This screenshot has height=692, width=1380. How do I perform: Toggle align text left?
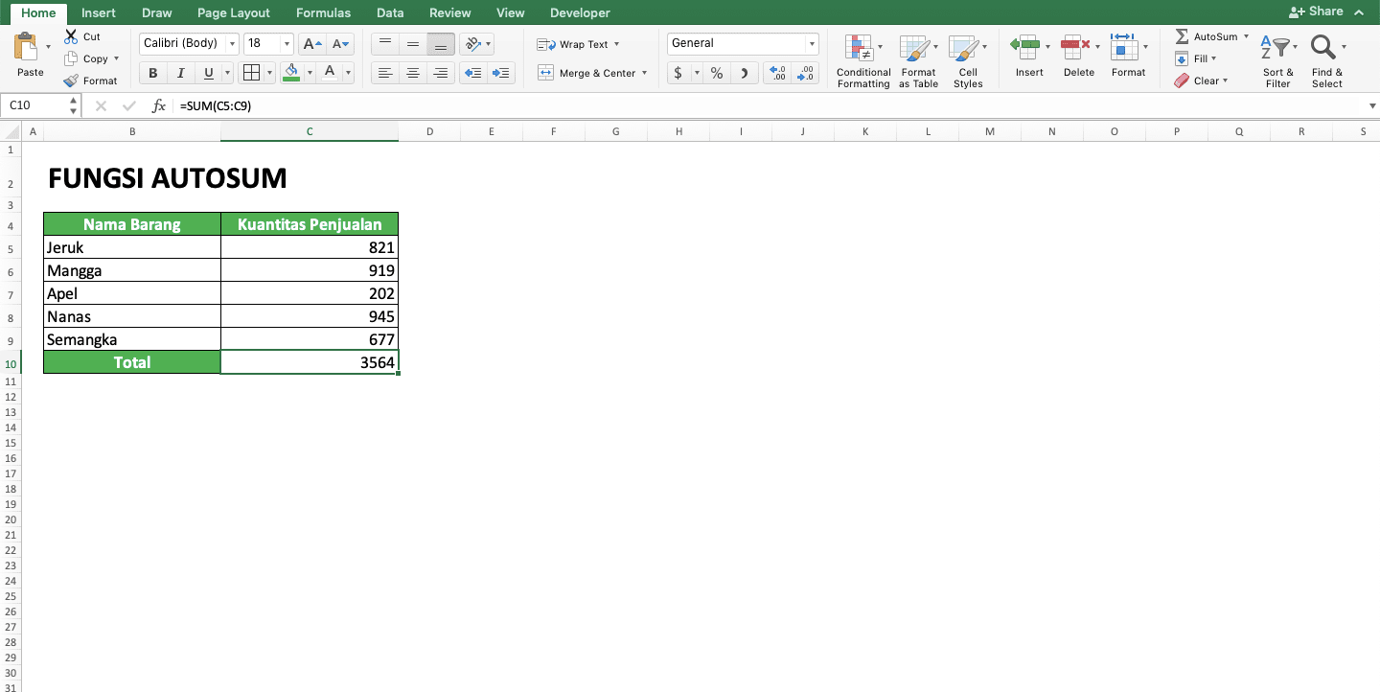[x=384, y=73]
